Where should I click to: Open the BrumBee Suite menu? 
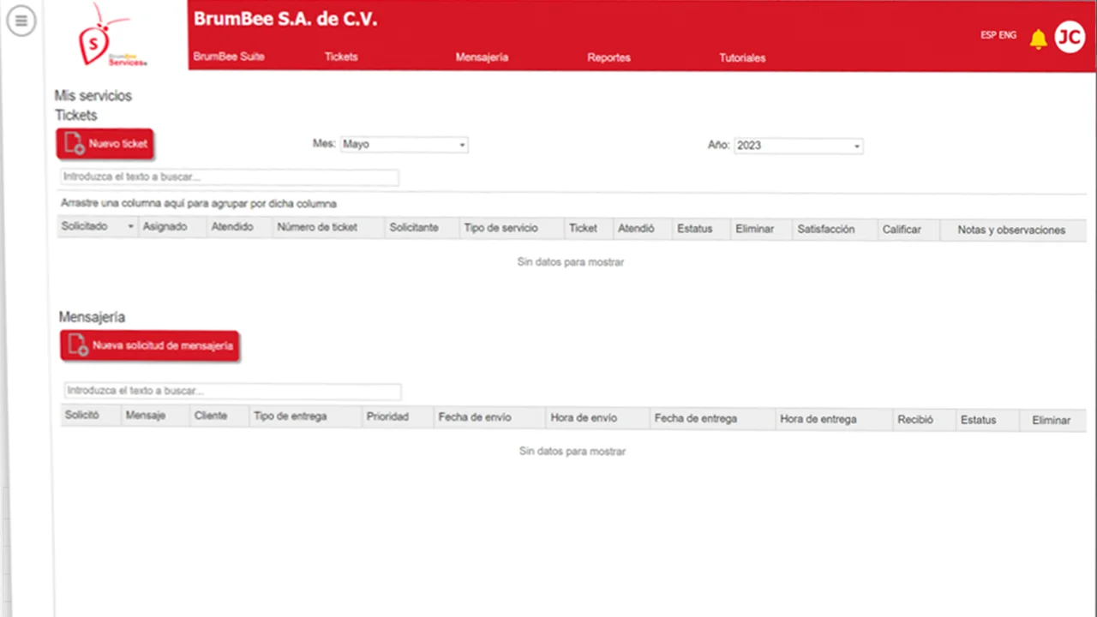point(229,57)
